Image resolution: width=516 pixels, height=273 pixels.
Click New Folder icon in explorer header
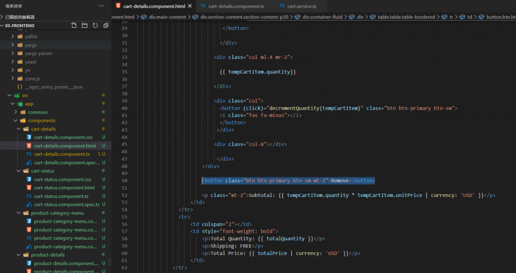tap(85, 25)
